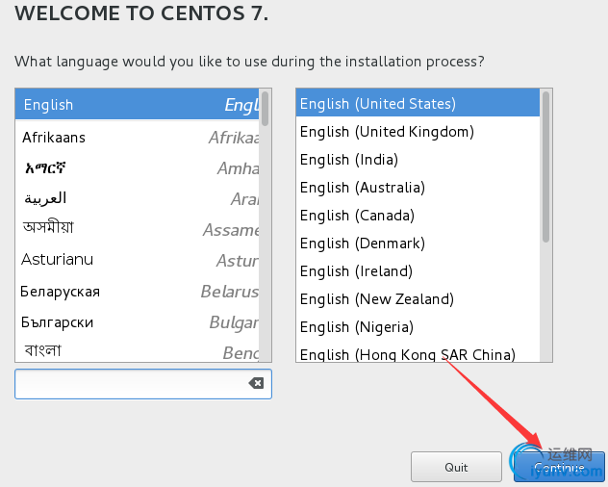
Task: Select English (United Kingdom) locale
Action: tap(418, 132)
